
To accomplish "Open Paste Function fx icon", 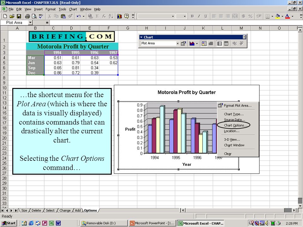I will [x=104, y=16].
